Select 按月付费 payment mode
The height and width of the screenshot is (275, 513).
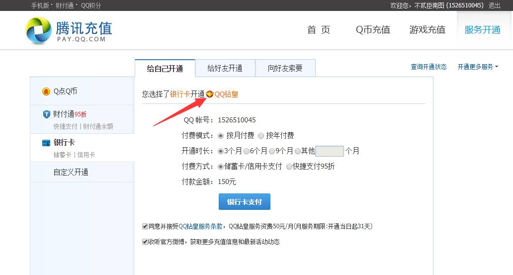coord(221,136)
